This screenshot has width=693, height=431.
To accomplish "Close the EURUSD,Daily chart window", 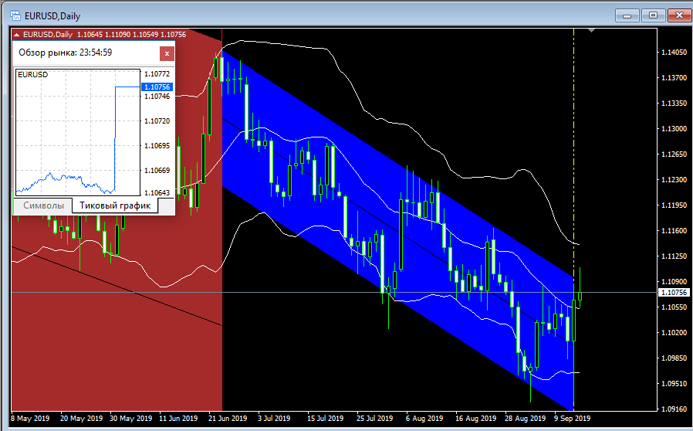I will point(679,16).
